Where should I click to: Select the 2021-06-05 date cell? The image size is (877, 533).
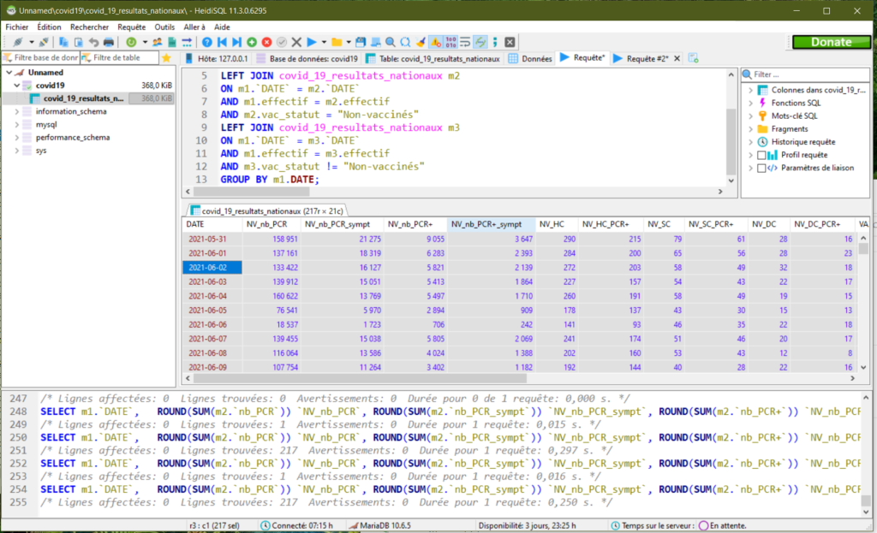(x=212, y=310)
